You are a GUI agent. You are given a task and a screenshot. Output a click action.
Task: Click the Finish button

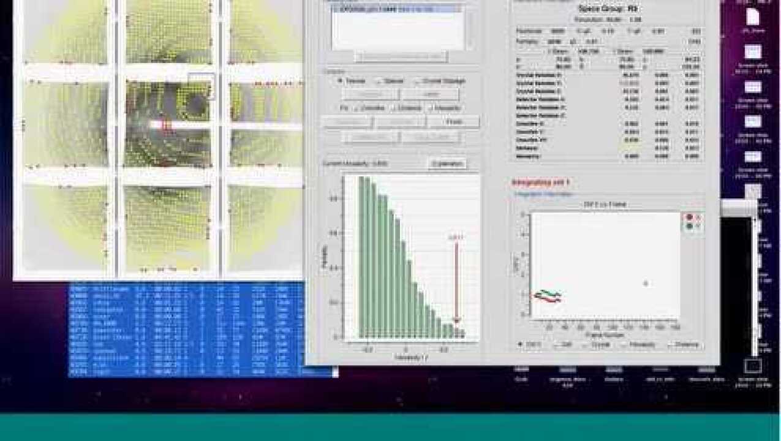(x=453, y=121)
